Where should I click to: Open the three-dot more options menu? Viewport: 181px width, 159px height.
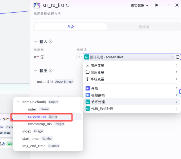[x=167, y=5]
